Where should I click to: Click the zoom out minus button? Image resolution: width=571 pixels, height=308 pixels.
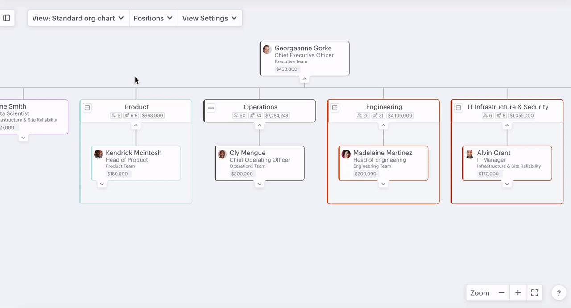pos(501,292)
